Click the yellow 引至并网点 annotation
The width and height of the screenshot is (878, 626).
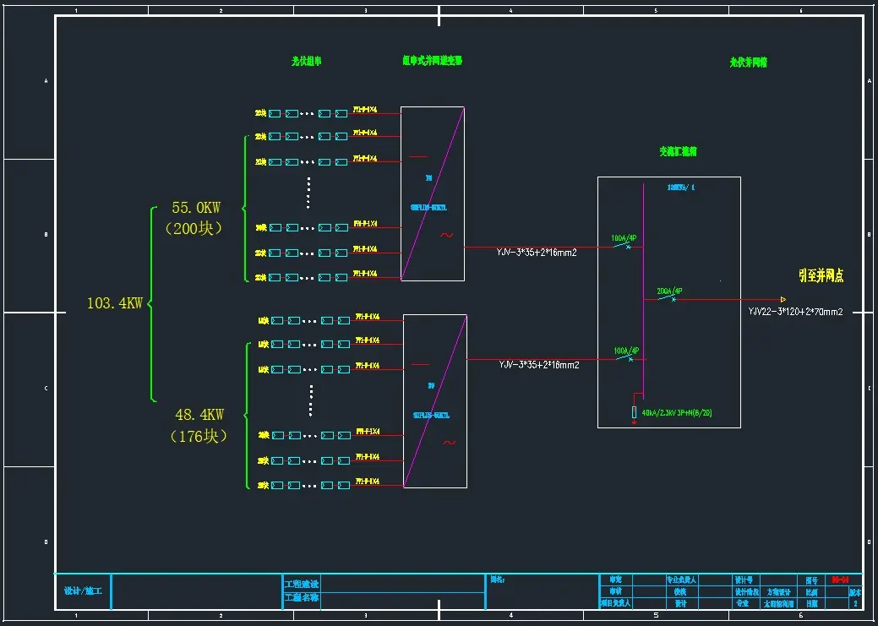pos(821,275)
